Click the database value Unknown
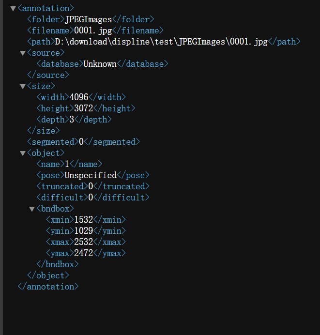The height and width of the screenshot is (335, 320). 100,64
